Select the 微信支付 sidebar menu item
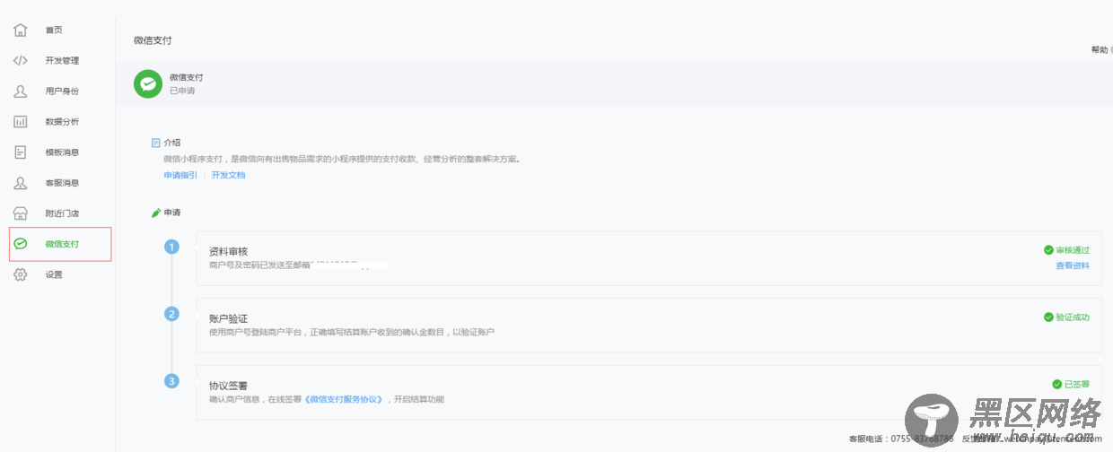Screen dimensions: 1113x452 coord(60,244)
